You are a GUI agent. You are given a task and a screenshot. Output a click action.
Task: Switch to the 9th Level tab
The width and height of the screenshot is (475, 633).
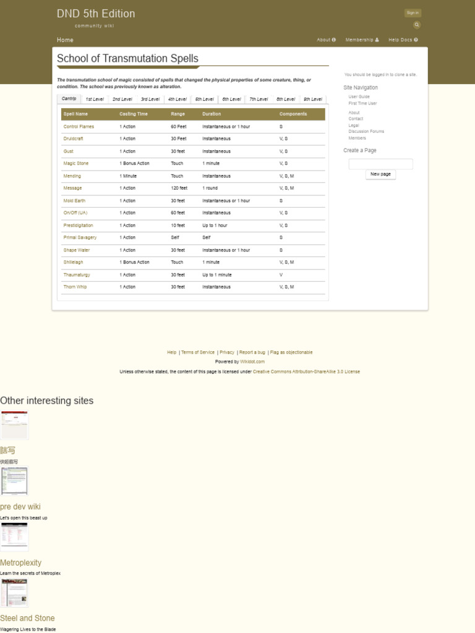[x=312, y=100]
